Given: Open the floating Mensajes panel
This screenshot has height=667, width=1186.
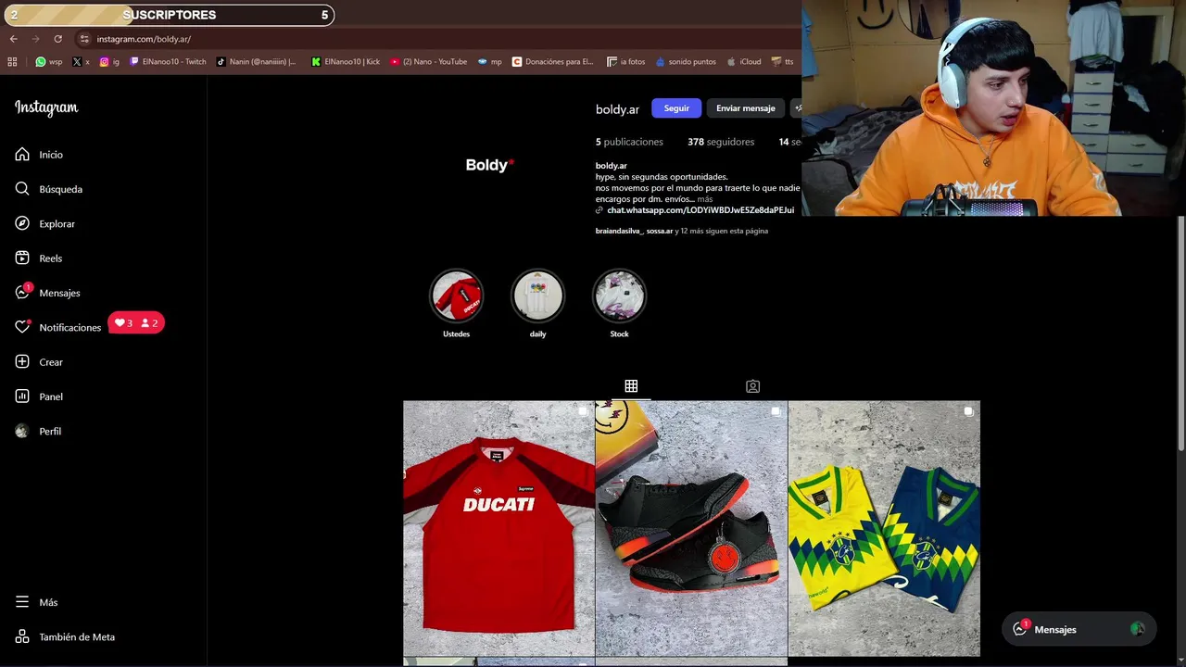Looking at the screenshot, I should click(x=1079, y=629).
